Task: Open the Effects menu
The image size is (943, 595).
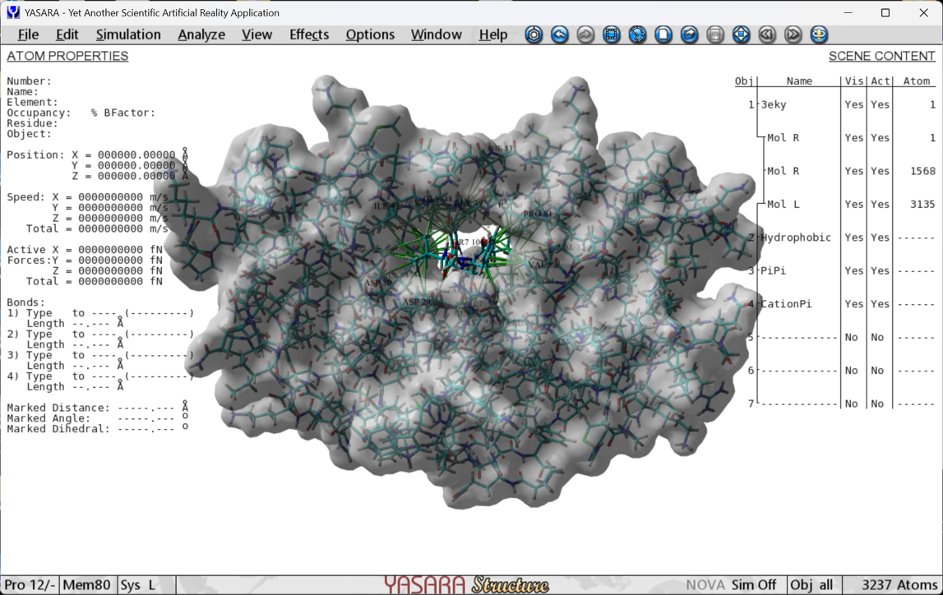Action: (x=309, y=35)
